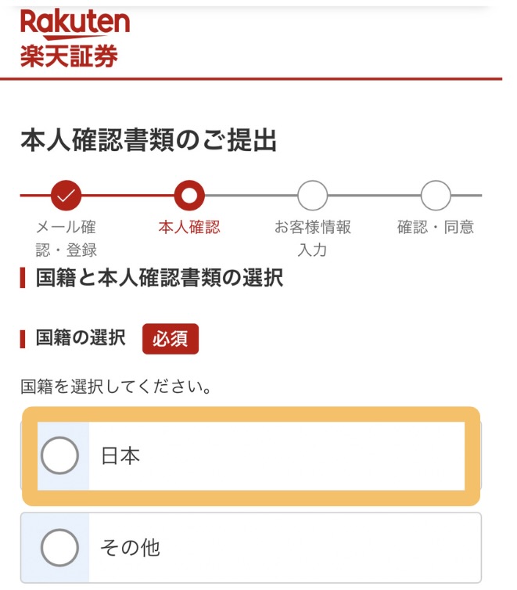517x590 pixels.
Task: Choose the 日本 option label text
Action: click(x=120, y=456)
